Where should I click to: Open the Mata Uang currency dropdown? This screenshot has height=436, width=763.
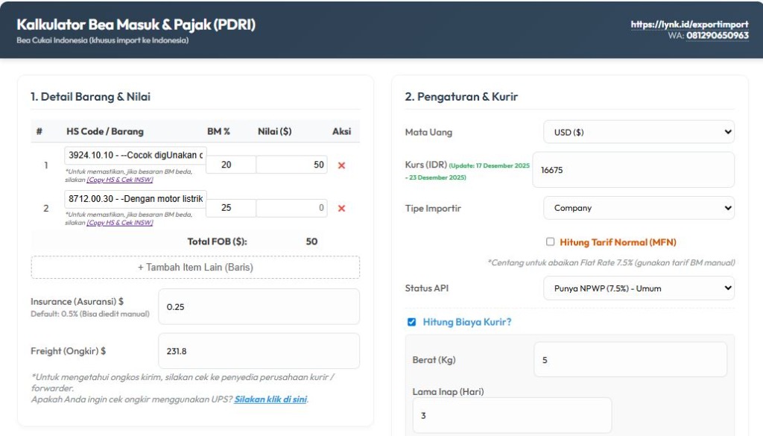click(x=639, y=132)
